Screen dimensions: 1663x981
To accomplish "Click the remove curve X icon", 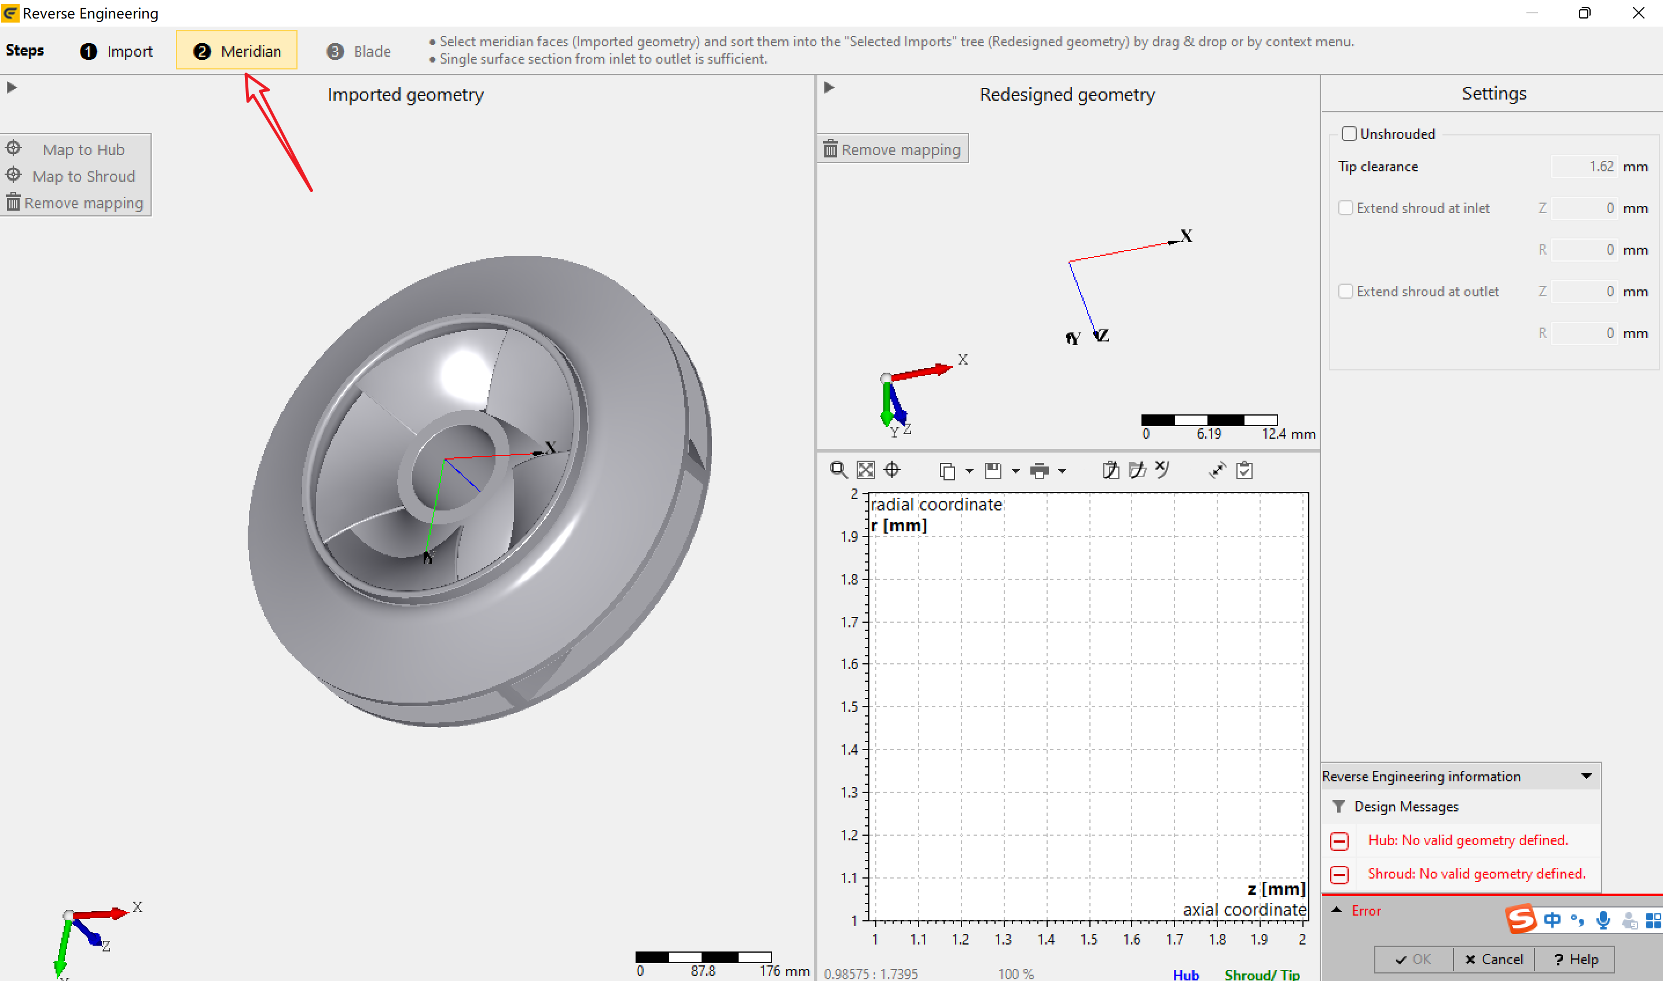I will [x=1162, y=469].
